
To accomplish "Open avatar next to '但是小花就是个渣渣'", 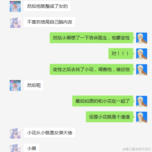I will click(142, 117).
